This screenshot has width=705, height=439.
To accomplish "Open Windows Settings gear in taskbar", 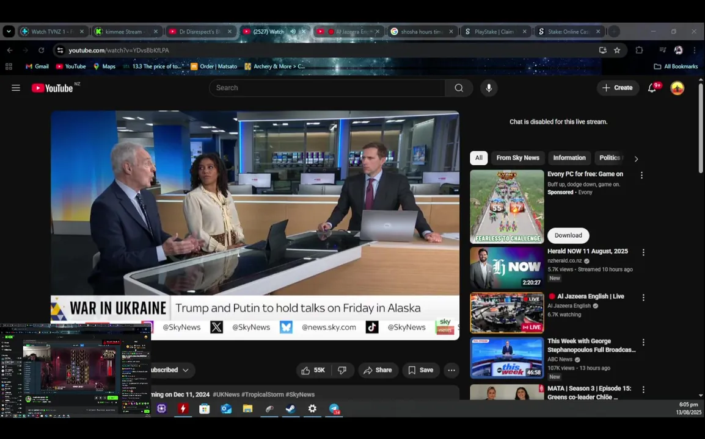I will [x=312, y=409].
